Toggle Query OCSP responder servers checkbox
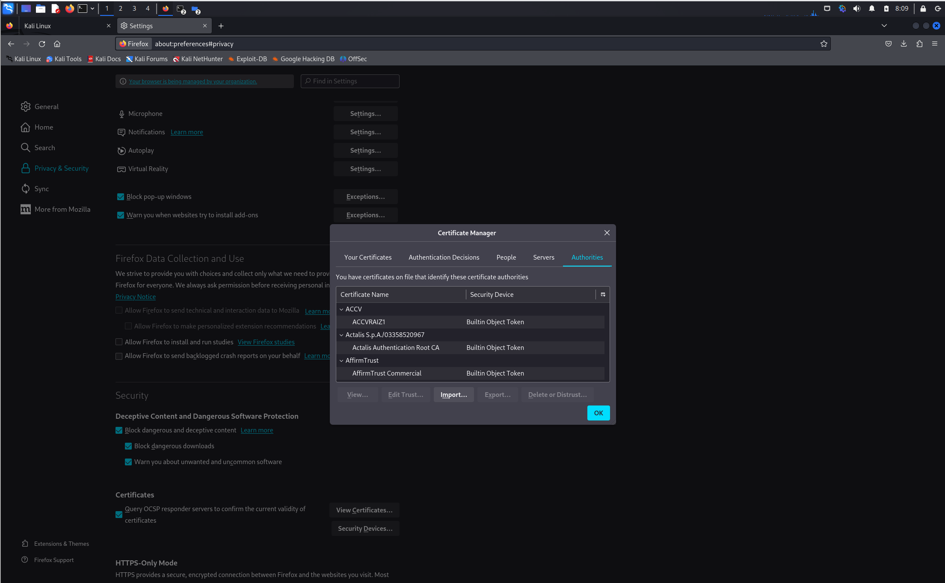The image size is (945, 583). pyautogui.click(x=119, y=515)
